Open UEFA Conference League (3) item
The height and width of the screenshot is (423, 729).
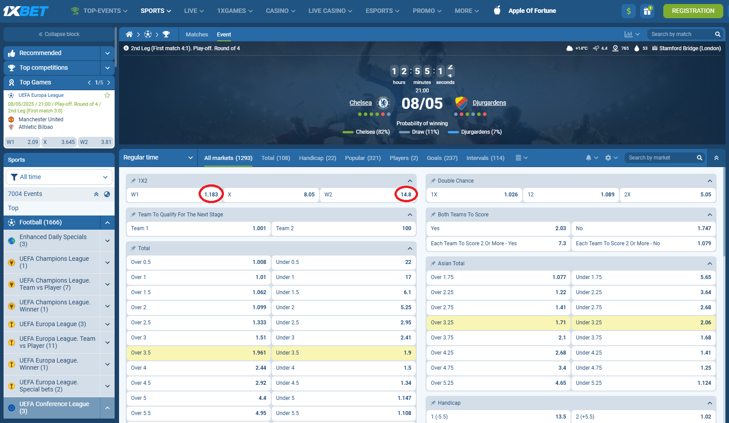click(52, 407)
